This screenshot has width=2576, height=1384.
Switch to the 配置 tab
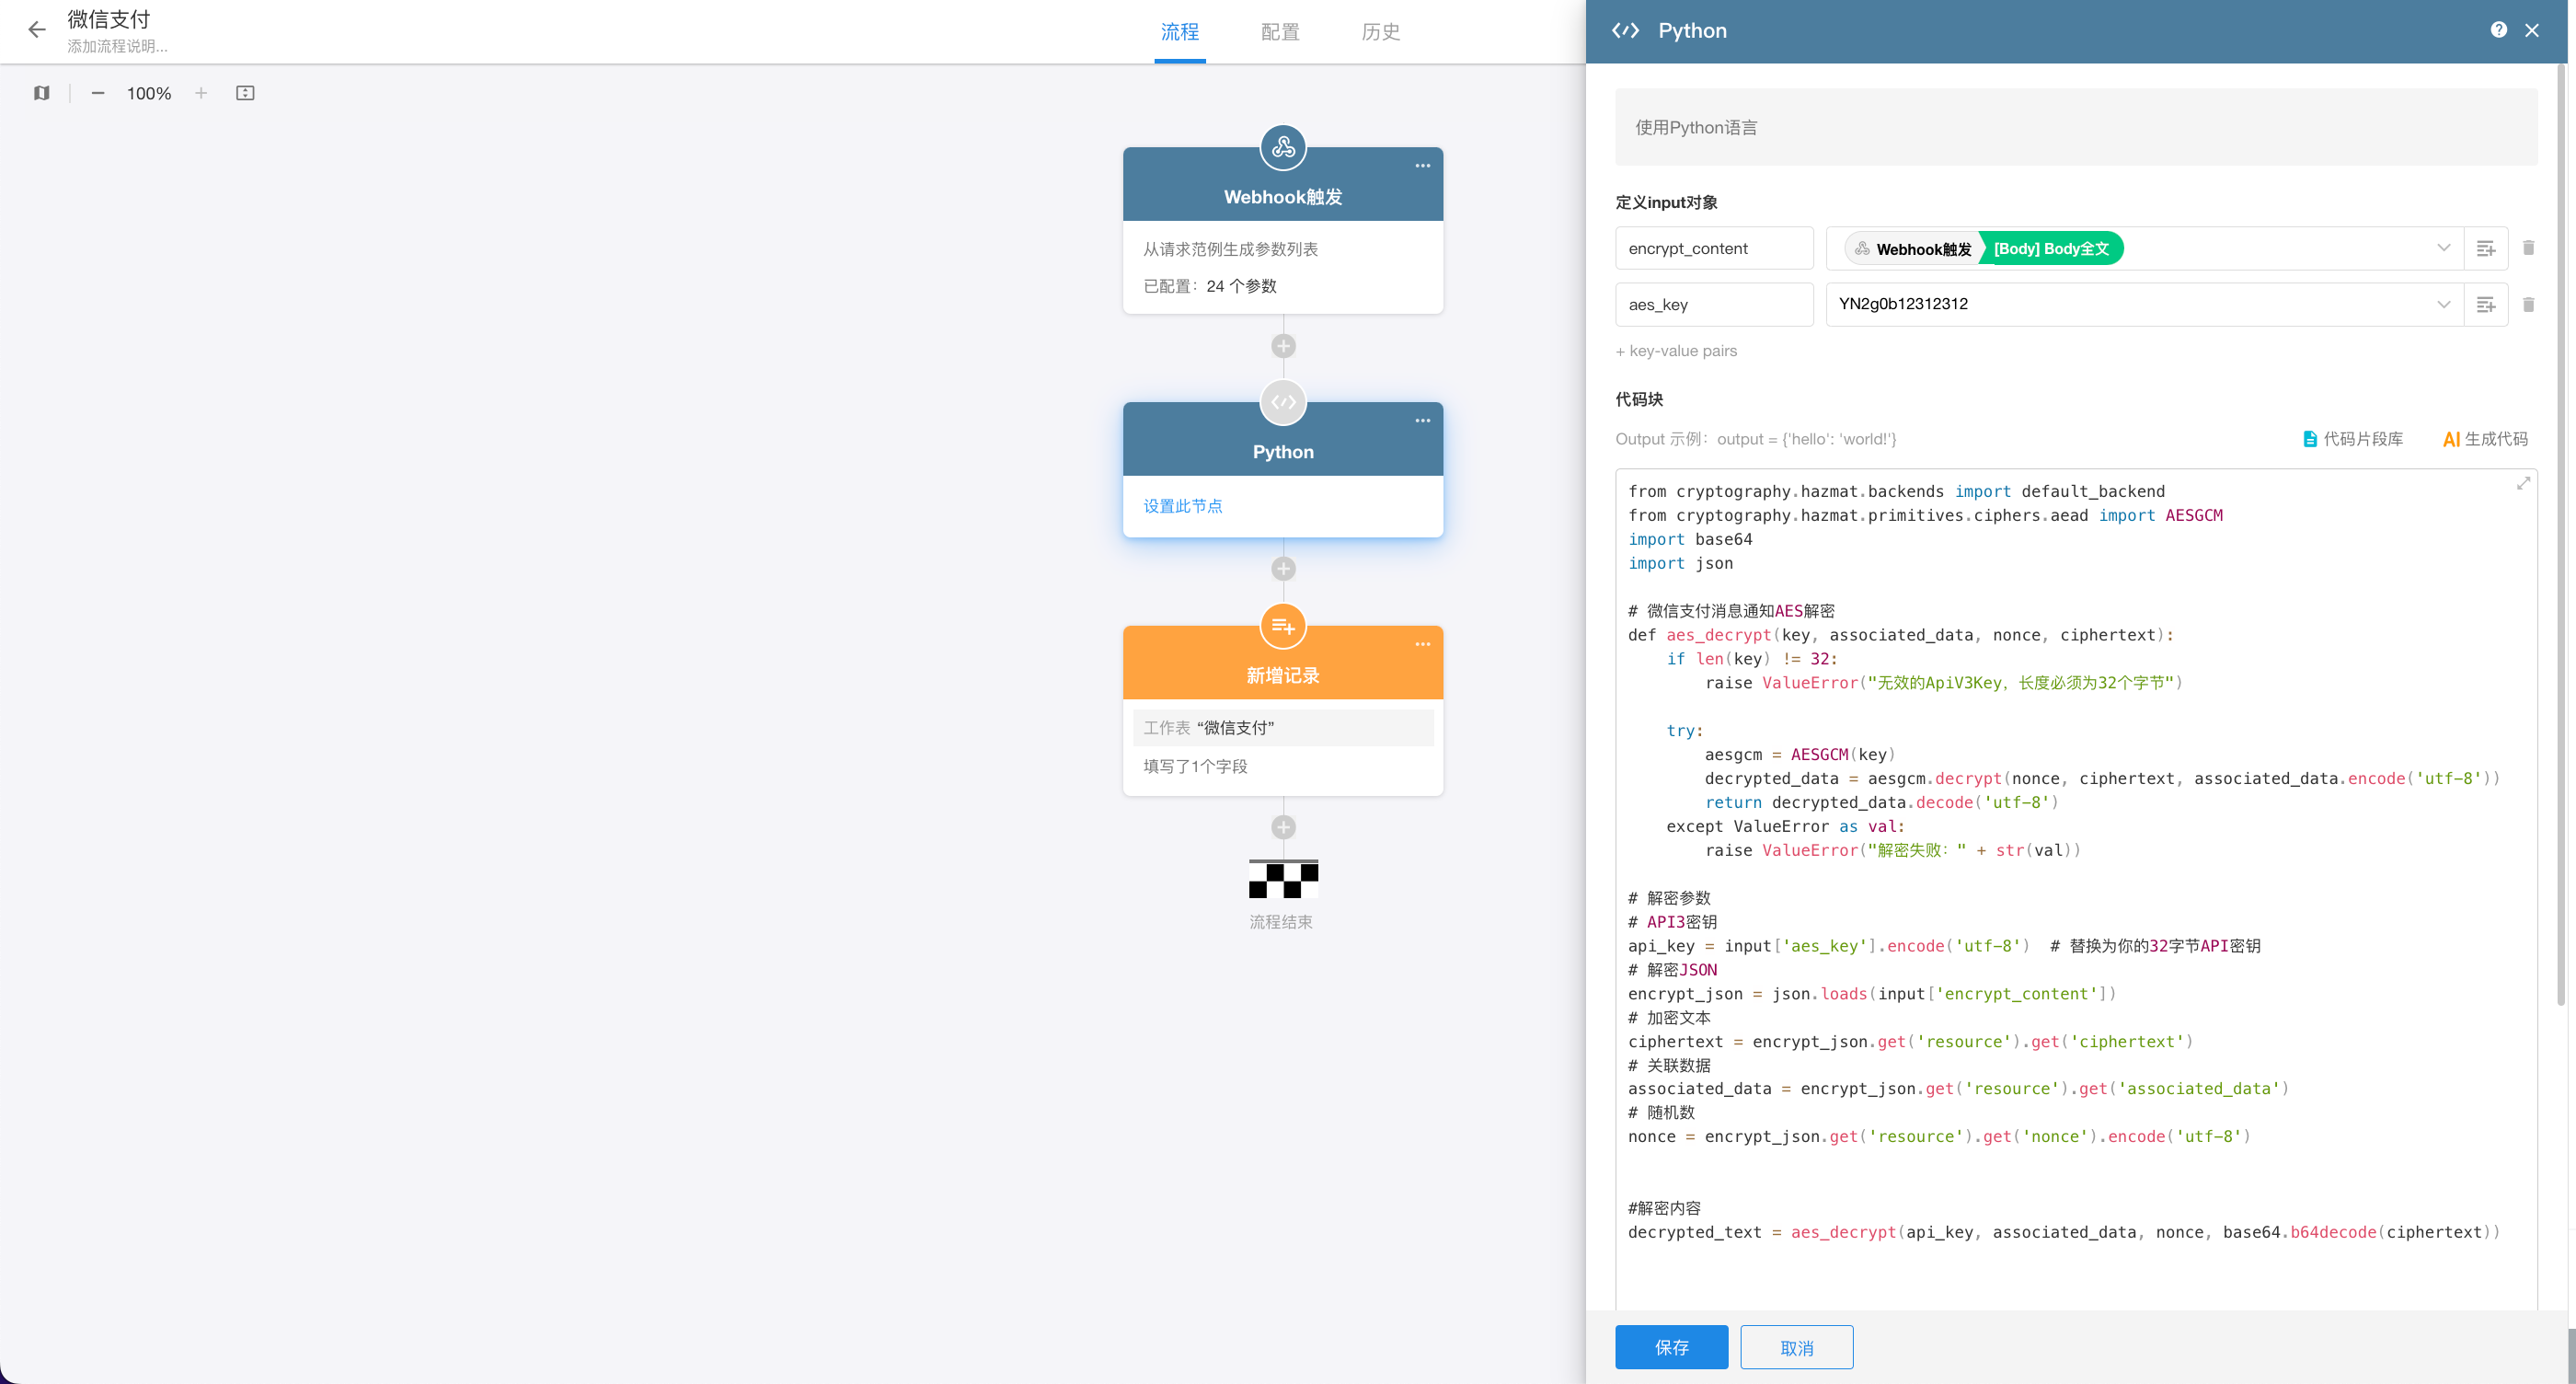(1280, 32)
